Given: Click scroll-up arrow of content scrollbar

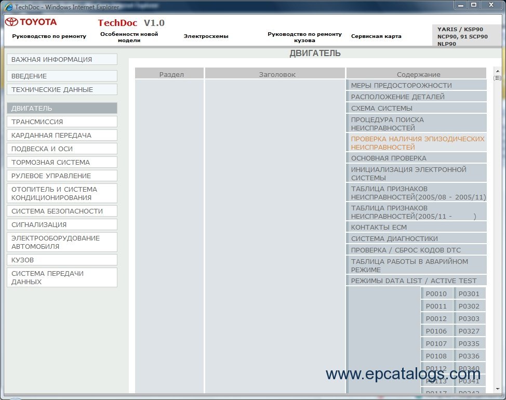Looking at the screenshot, I should (x=497, y=71).
